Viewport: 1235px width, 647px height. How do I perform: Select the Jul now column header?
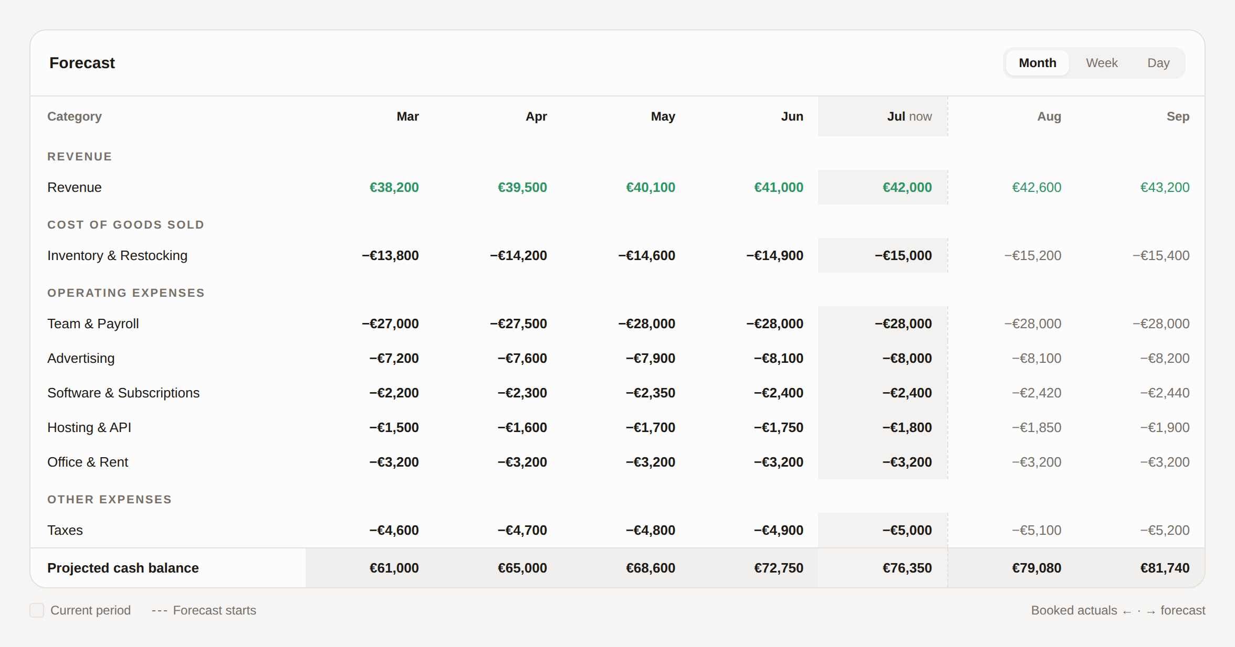909,116
